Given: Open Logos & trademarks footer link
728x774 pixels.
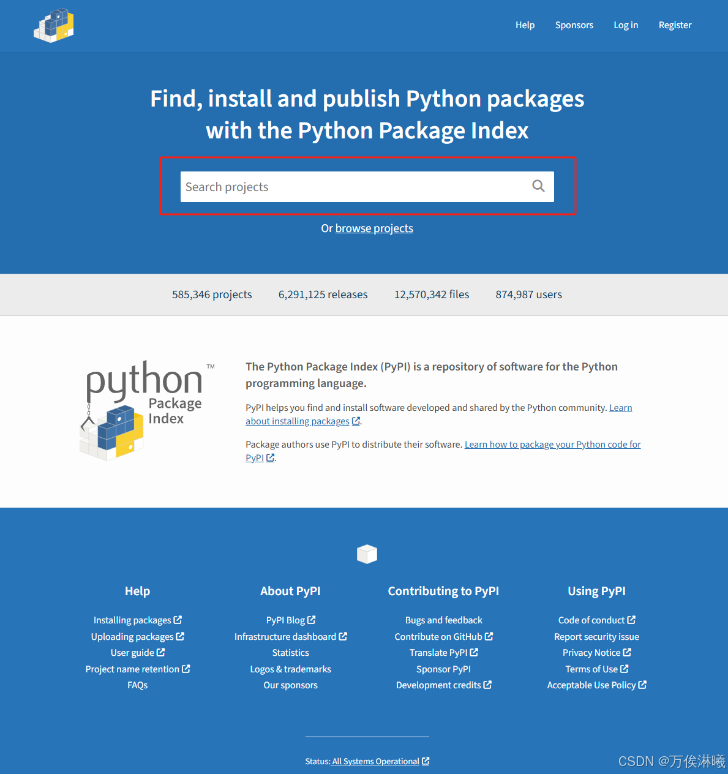Looking at the screenshot, I should coord(291,669).
